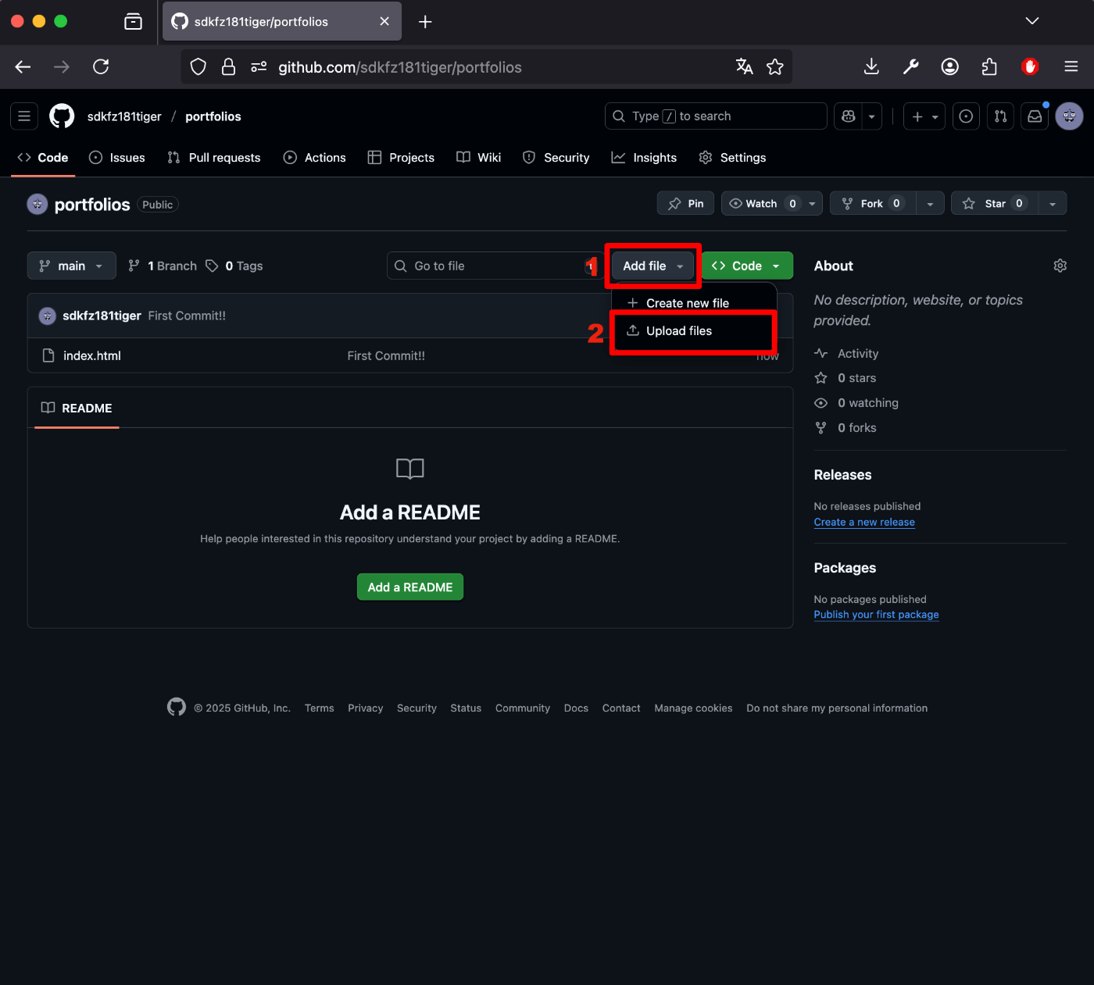The image size is (1094, 985).
Task: Open the GitHub homepage via Octocat logo
Action: pyautogui.click(x=62, y=116)
